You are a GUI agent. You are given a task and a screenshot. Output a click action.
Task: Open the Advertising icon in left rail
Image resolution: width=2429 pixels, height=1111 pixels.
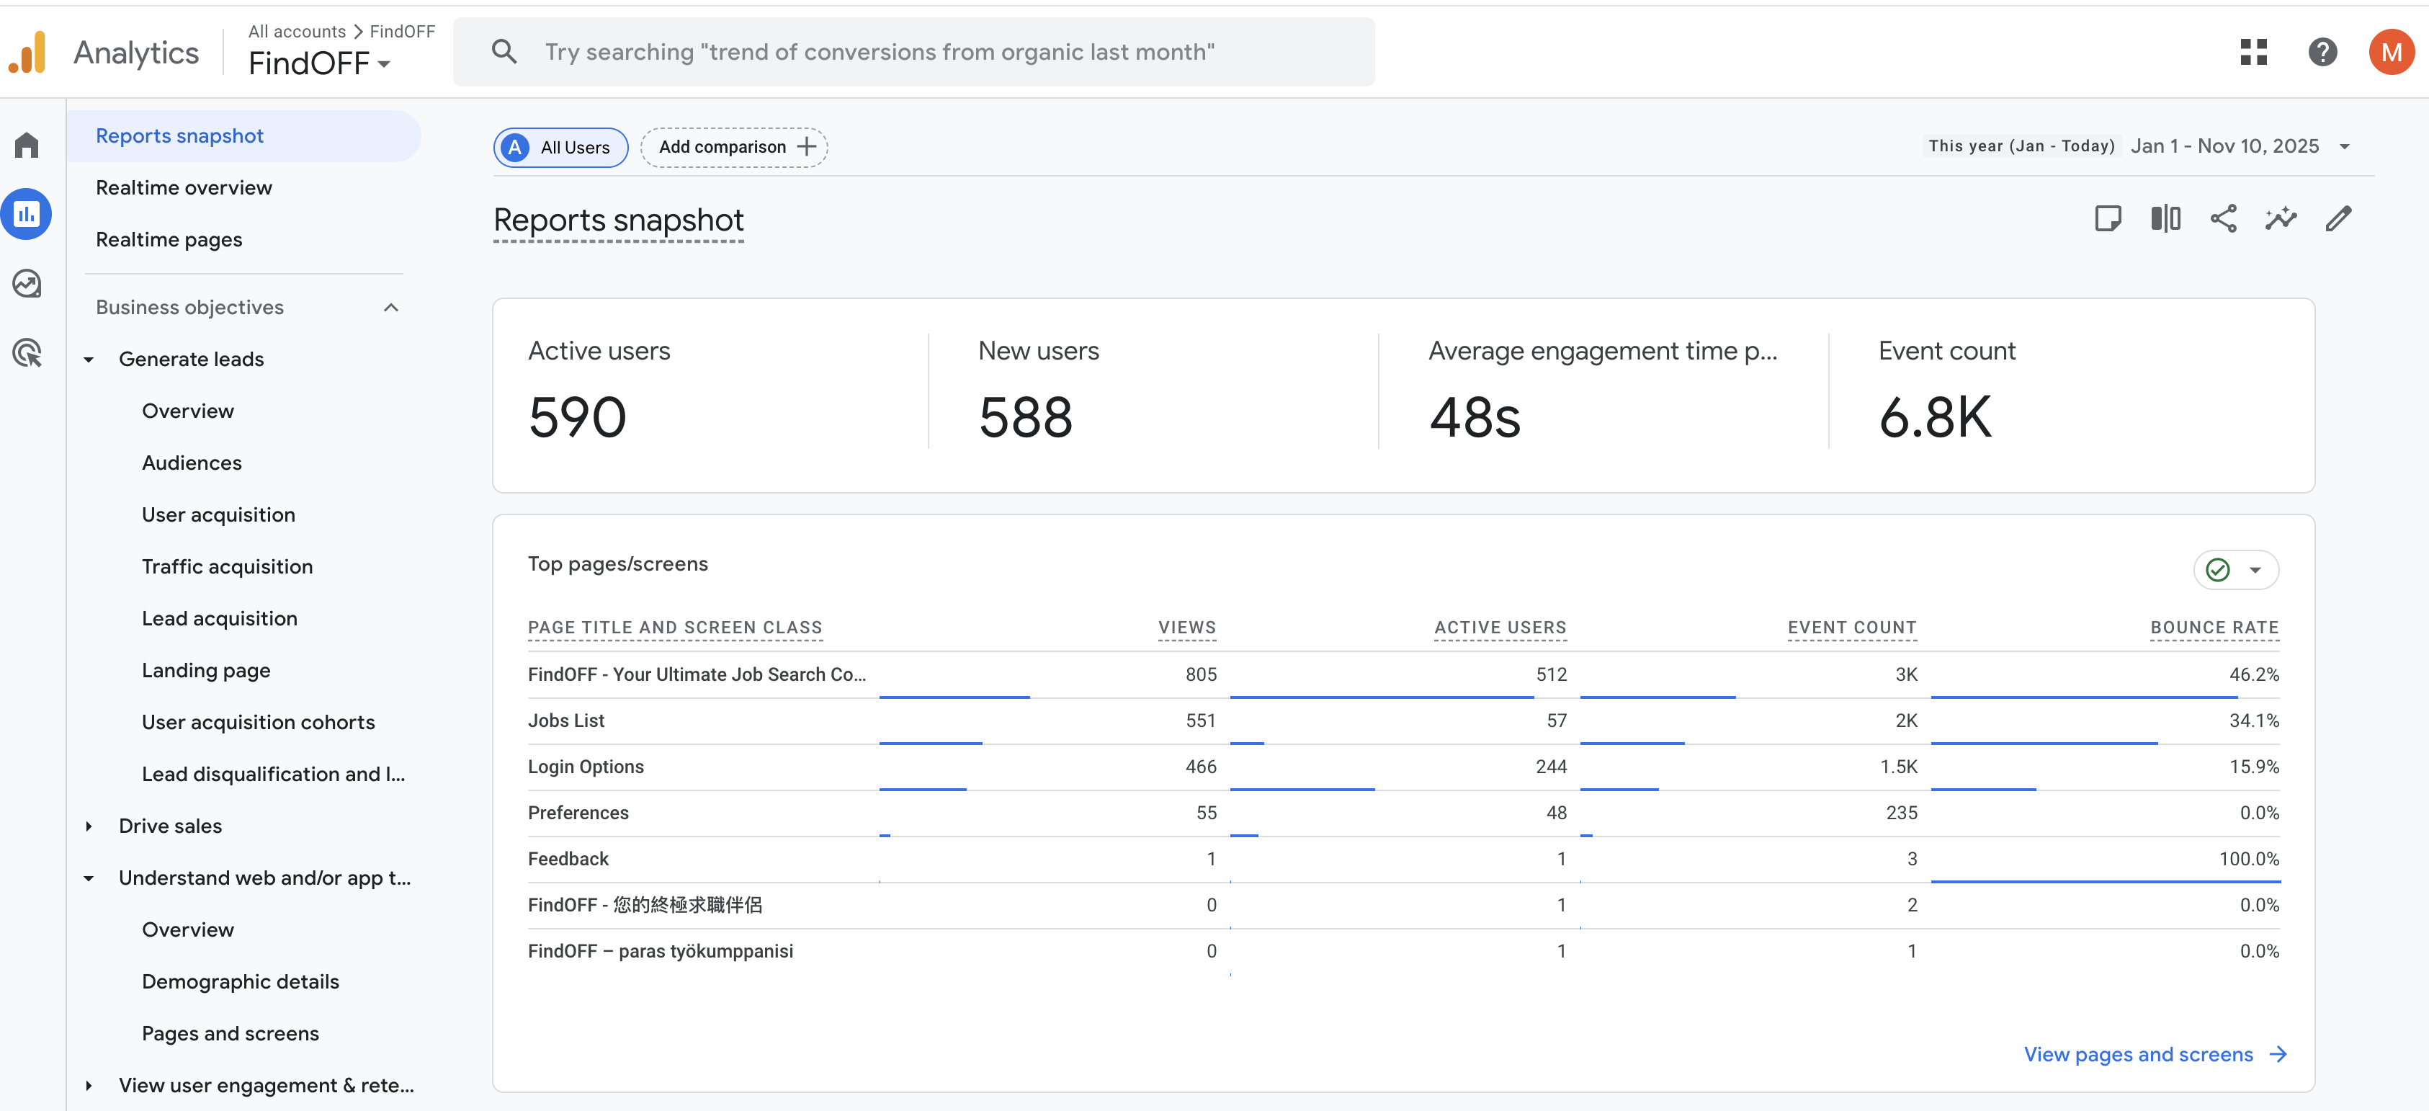click(27, 353)
